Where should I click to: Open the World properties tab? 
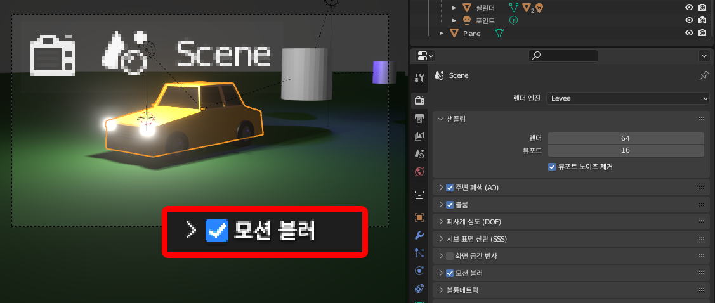(419, 172)
